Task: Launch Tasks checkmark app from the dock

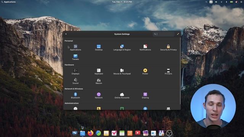Action: [x=114, y=133]
